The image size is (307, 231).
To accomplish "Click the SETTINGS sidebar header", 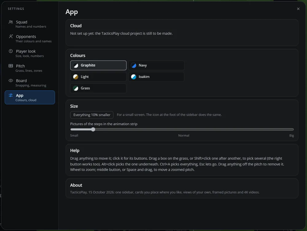I will coord(16,9).
